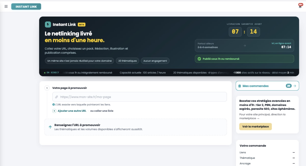Click the EN DIRECT live indicator
Viewport: 306px width, 166px height.
52,73
